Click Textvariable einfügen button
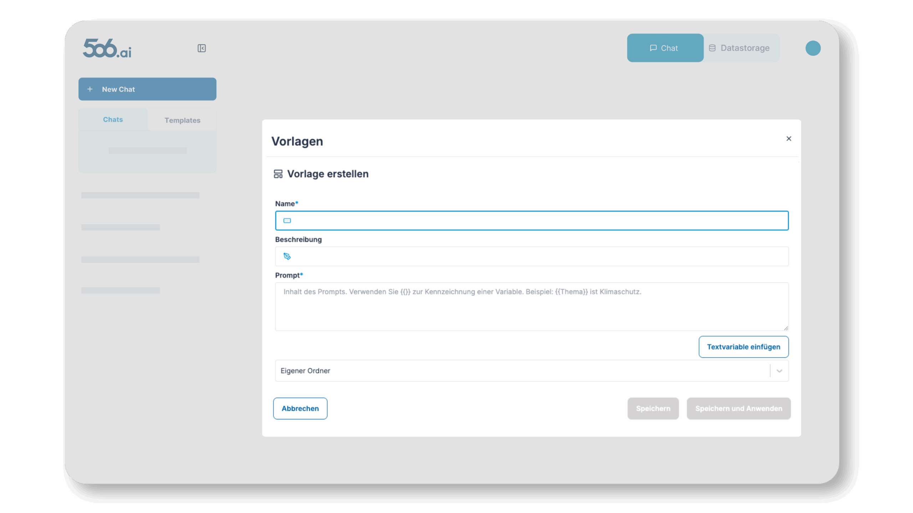Screen dimensions: 913x513 [x=744, y=347]
